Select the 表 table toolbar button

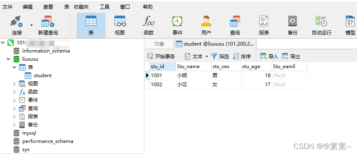tap(91, 25)
